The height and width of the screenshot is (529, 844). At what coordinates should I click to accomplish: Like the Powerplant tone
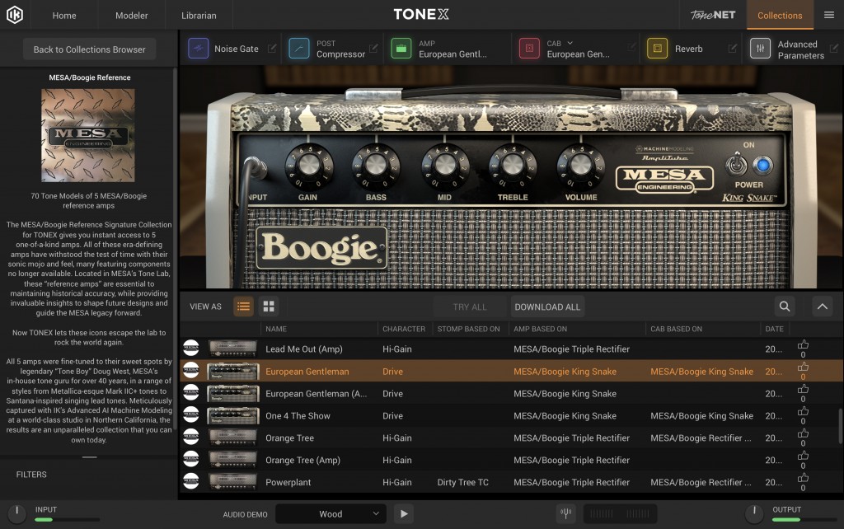[803, 478]
